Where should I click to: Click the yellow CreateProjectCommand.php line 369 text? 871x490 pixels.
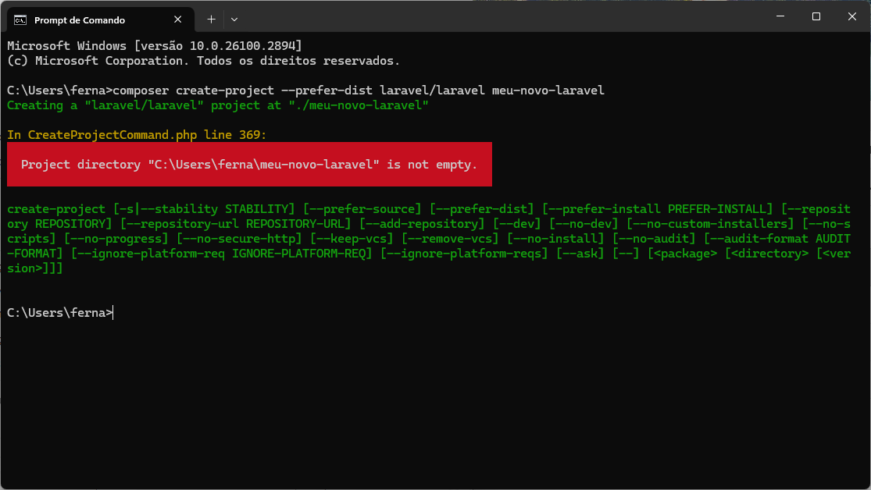coord(137,135)
